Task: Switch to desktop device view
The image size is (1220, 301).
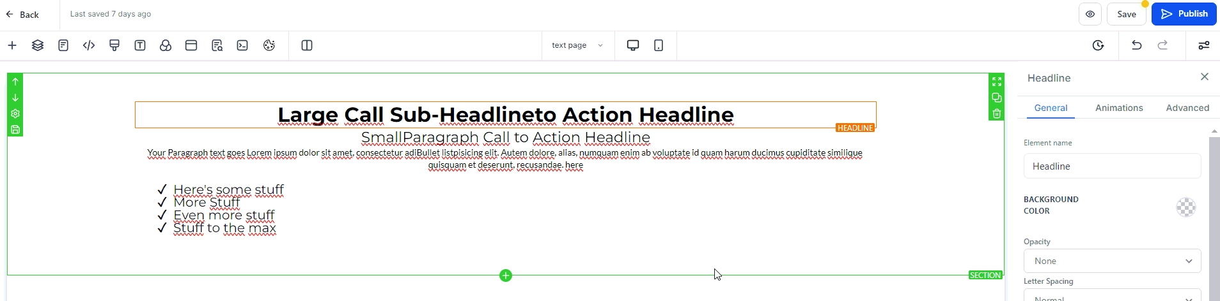Action: click(x=633, y=45)
